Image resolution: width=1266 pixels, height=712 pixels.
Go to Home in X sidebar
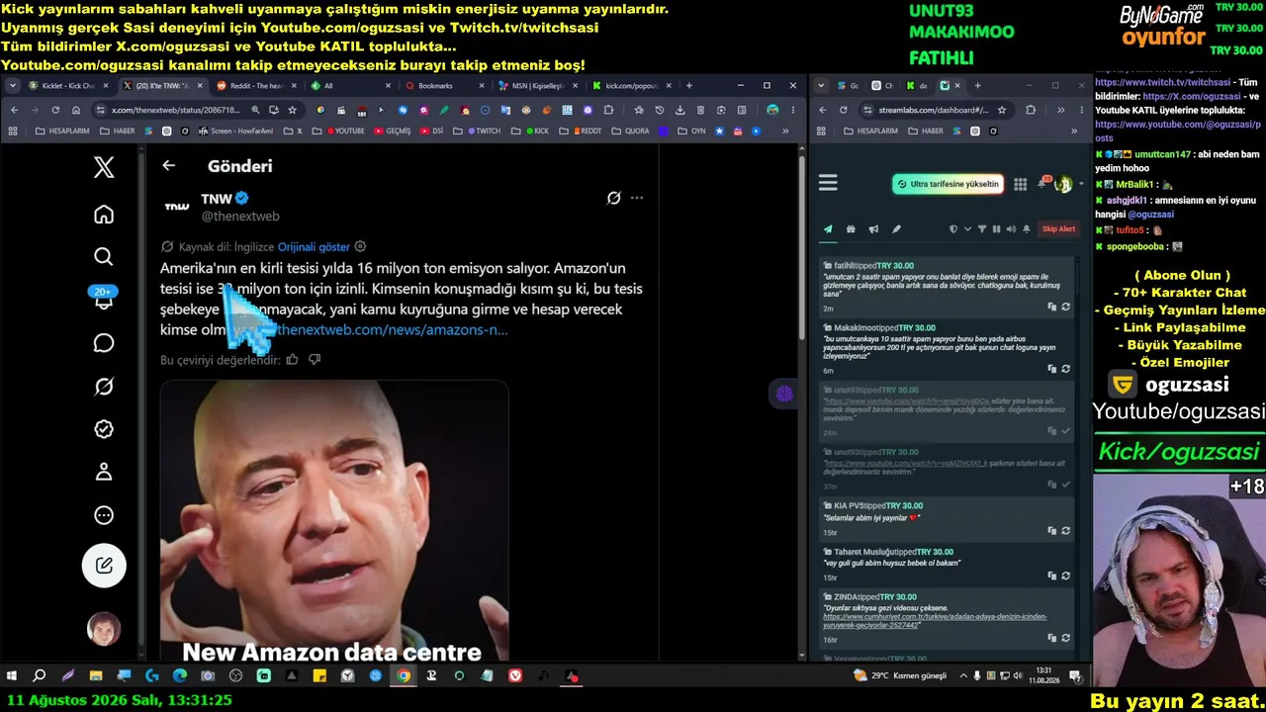[104, 215]
